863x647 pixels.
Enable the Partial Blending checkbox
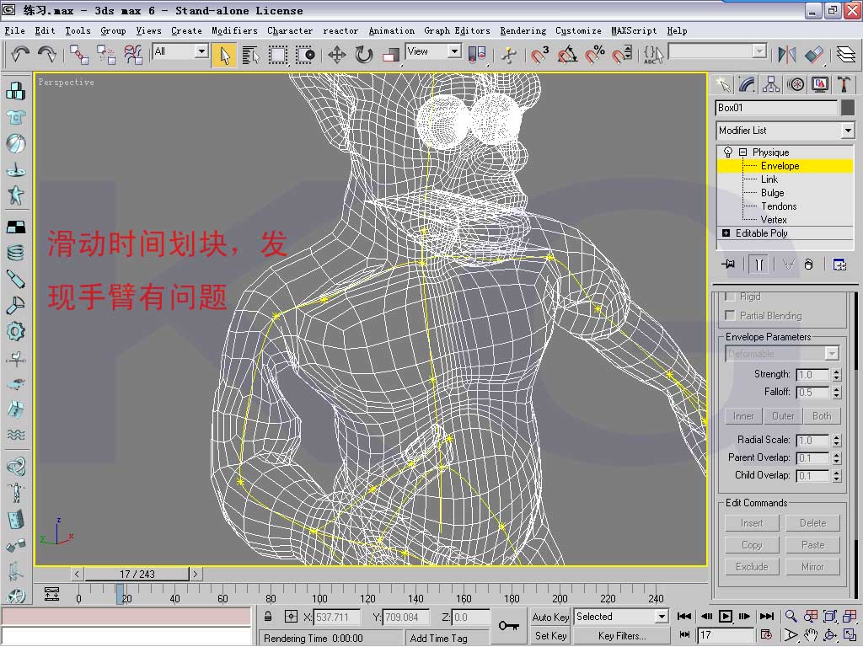tap(730, 315)
